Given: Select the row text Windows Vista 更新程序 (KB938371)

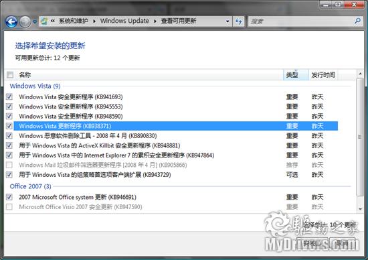Looking at the screenshot, I should pyautogui.click(x=65, y=126).
